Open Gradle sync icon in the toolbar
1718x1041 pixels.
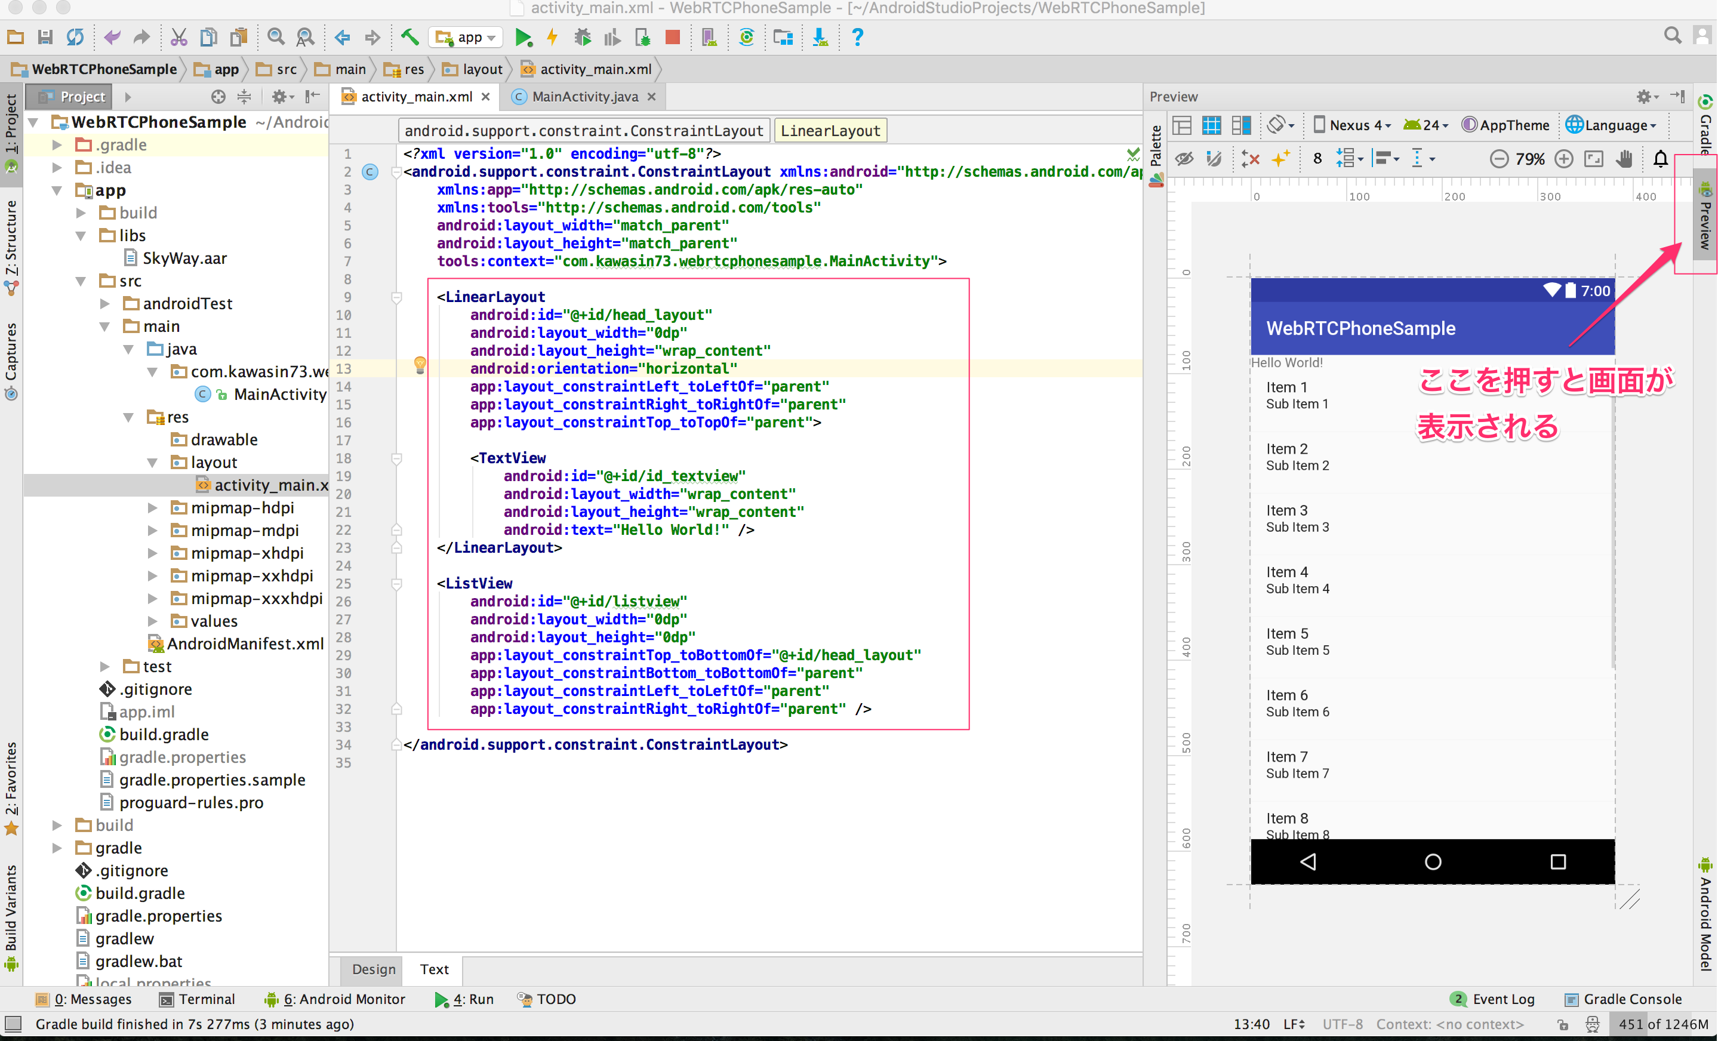point(747,37)
